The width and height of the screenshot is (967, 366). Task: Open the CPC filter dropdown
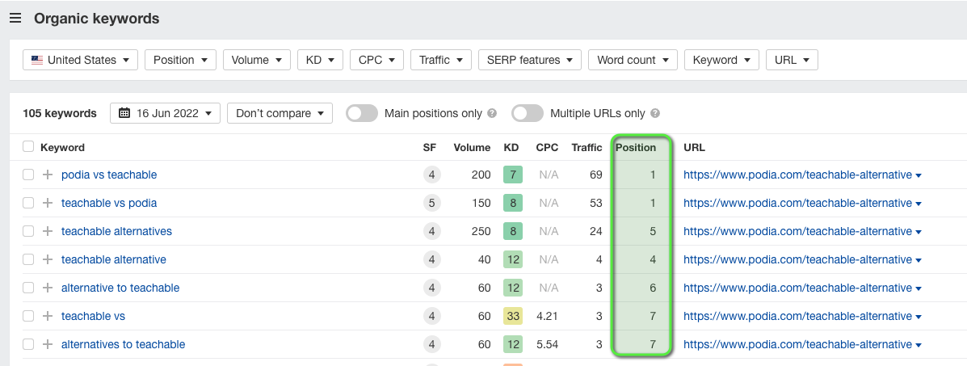(x=376, y=60)
